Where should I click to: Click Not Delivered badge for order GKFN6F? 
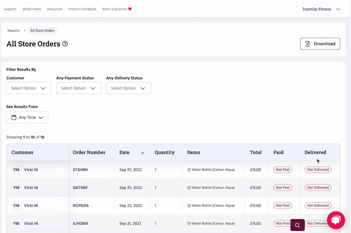(318, 188)
